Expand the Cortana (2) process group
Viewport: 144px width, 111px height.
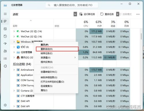coord(14,91)
